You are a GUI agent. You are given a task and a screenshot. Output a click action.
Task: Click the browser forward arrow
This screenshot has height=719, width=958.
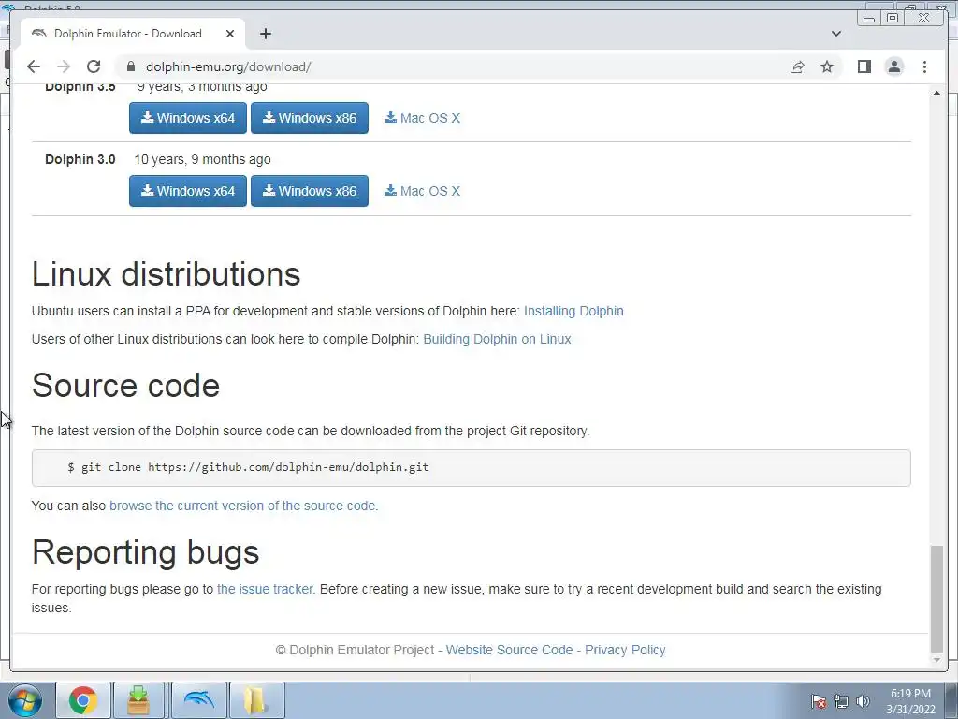pos(64,66)
